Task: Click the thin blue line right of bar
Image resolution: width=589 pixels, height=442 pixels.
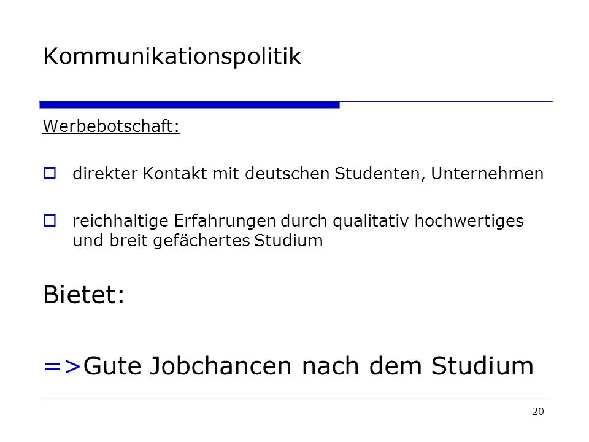Action: [446, 101]
